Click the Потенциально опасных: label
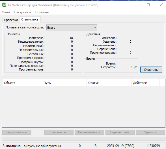 pos(27,66)
